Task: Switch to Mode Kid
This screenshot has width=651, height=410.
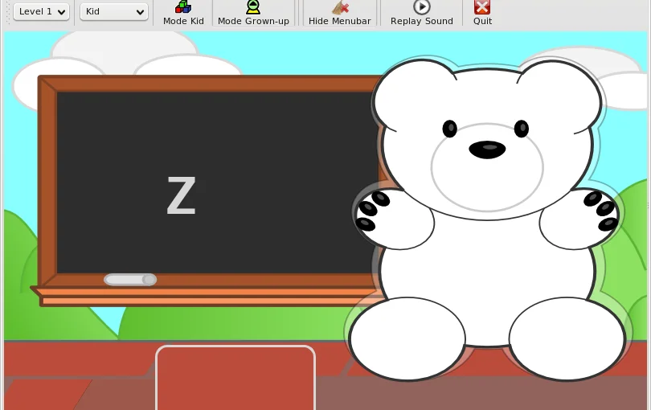Action: coord(183,14)
